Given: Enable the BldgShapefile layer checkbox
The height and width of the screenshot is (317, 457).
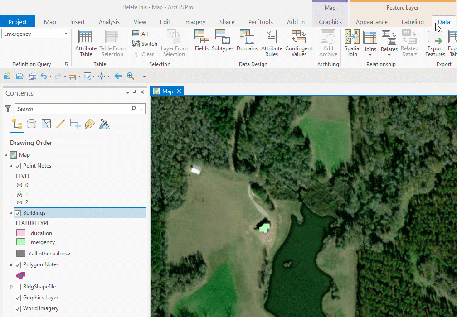Looking at the screenshot, I should (x=18, y=287).
